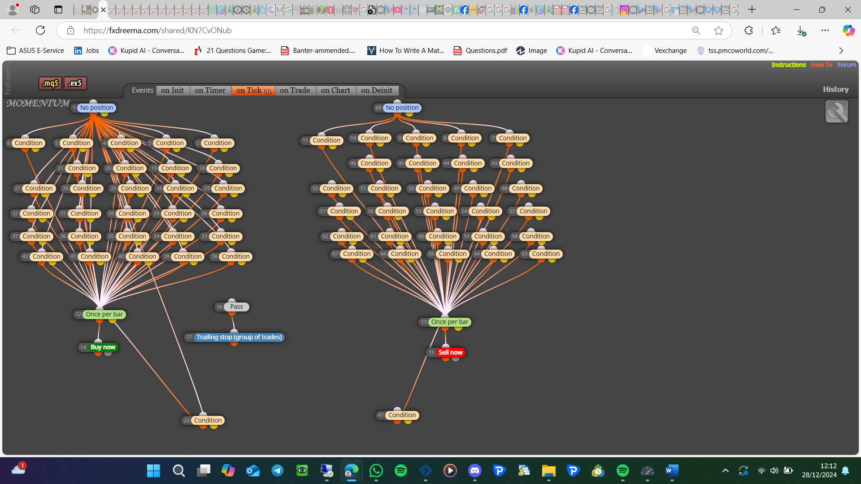Switch to the on Timer event tab
This screenshot has width=861, height=484.
tap(210, 91)
